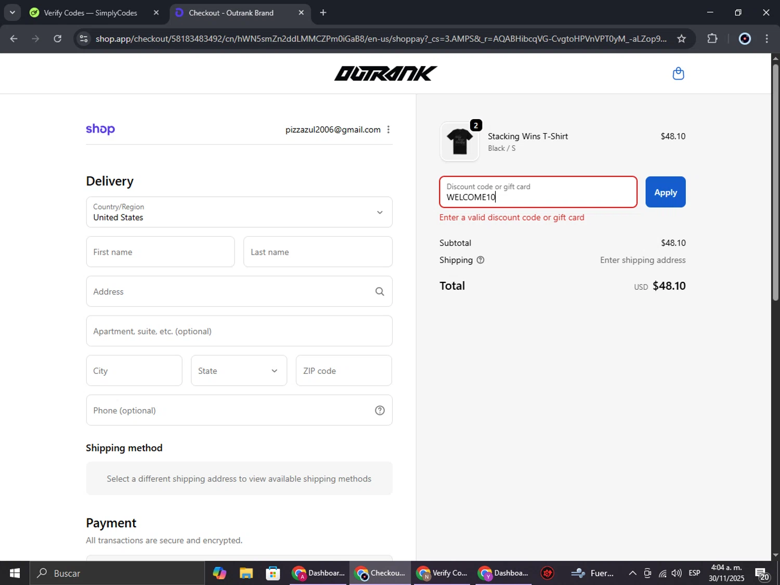Viewport: 780px width, 585px height.
Task: Open Copilot icon on taskbar
Action: coord(219,573)
